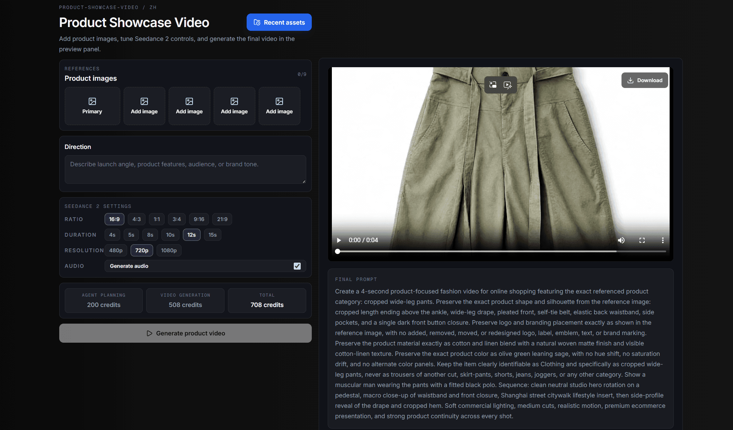Image resolution: width=733 pixels, height=430 pixels.
Task: Set duration to 8s
Action: [x=150, y=235]
